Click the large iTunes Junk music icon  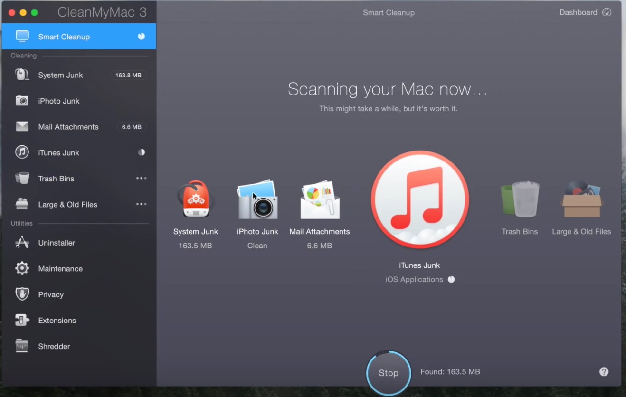pyautogui.click(x=420, y=200)
